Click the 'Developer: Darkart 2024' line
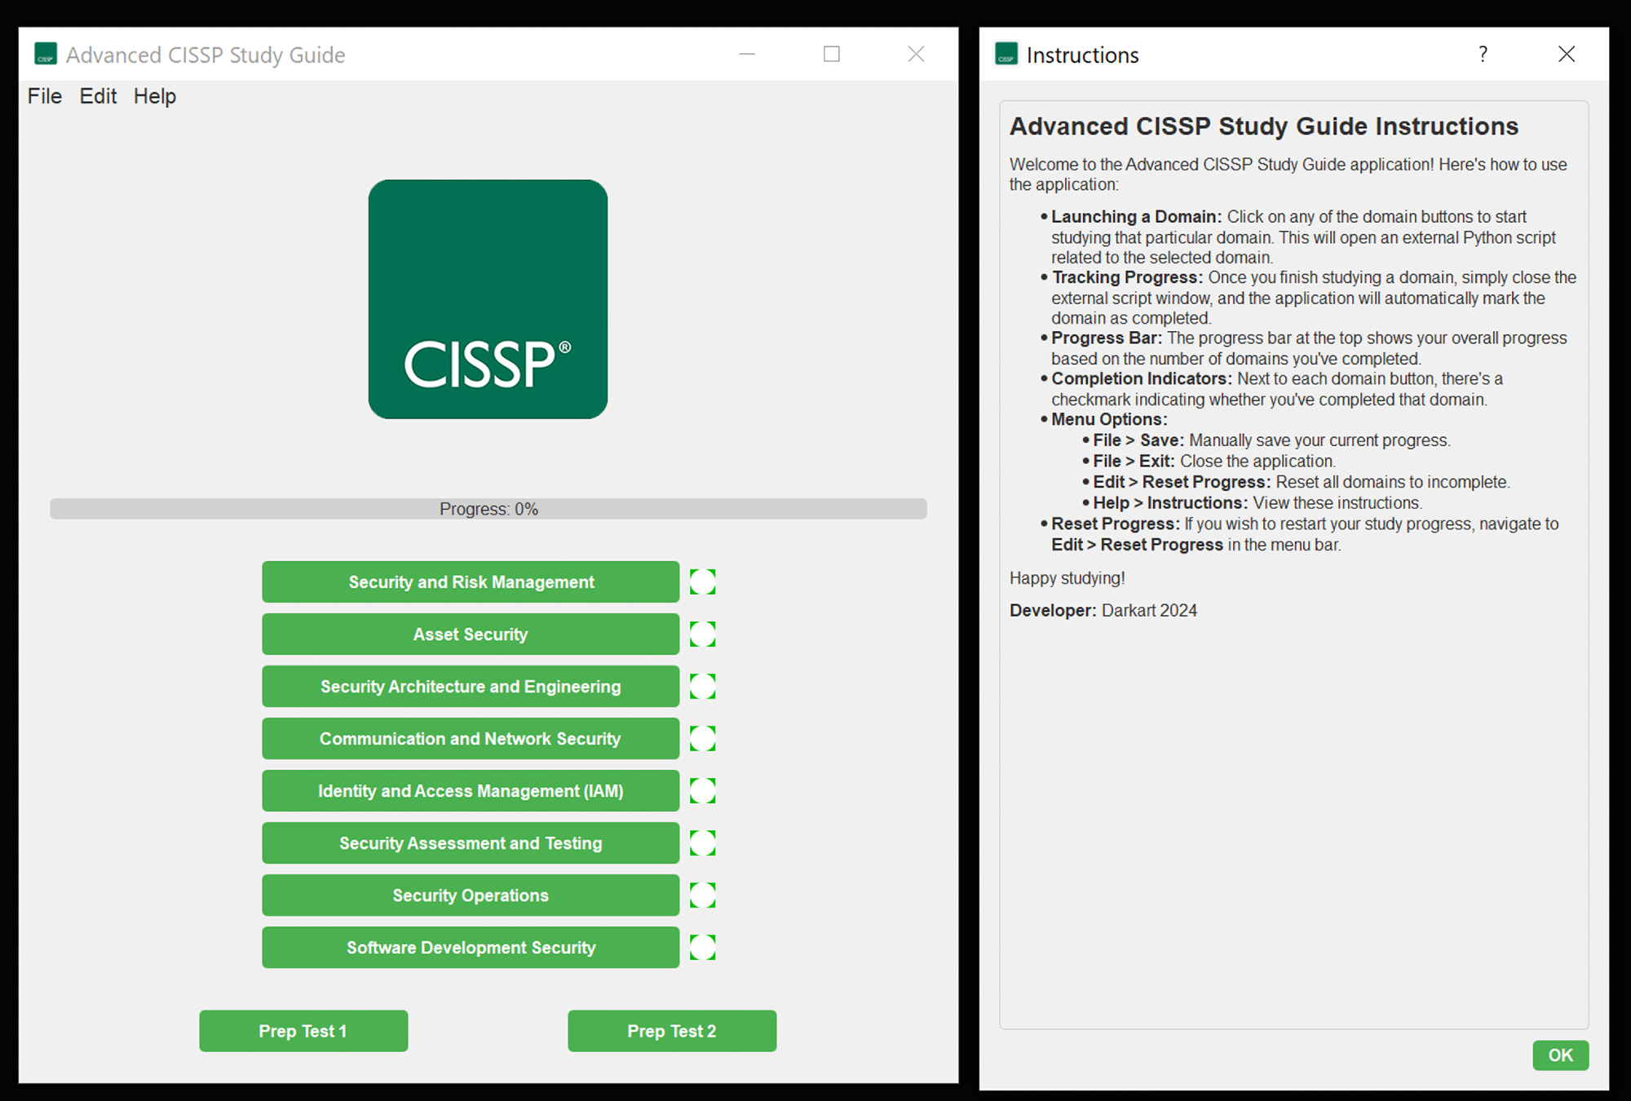This screenshot has height=1101, width=1631. tap(1103, 610)
